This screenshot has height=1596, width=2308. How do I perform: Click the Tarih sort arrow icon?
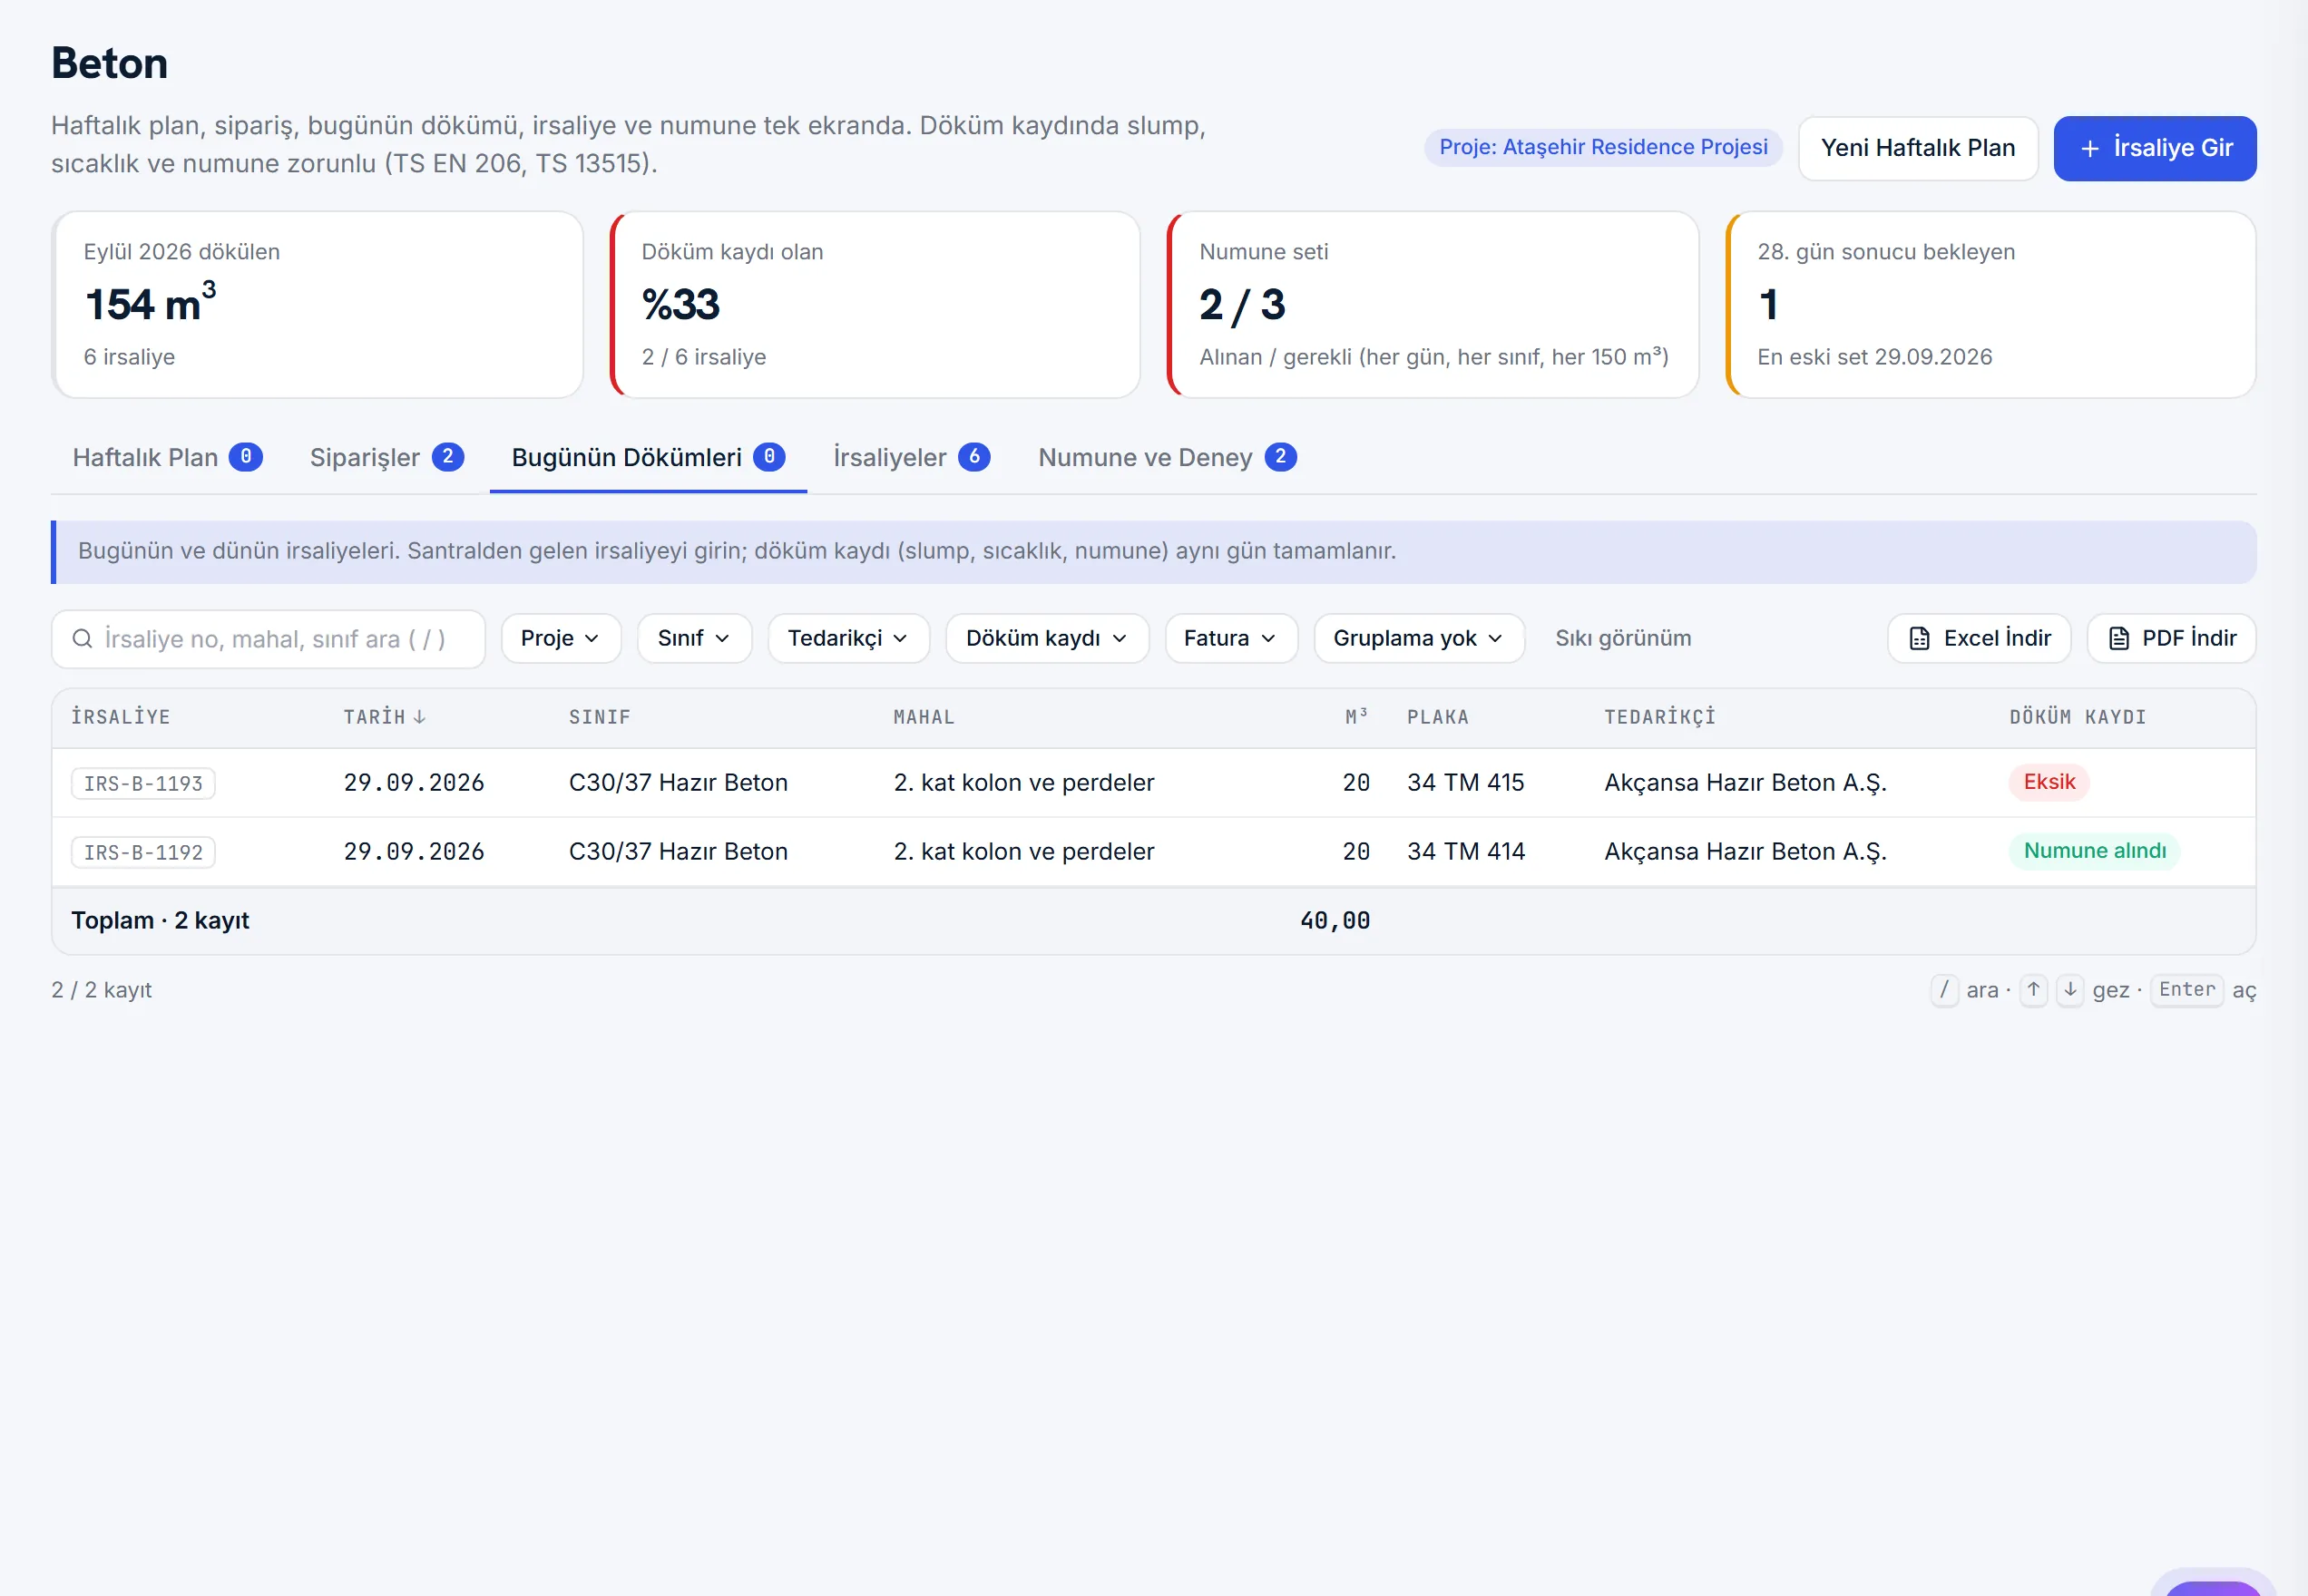(419, 716)
